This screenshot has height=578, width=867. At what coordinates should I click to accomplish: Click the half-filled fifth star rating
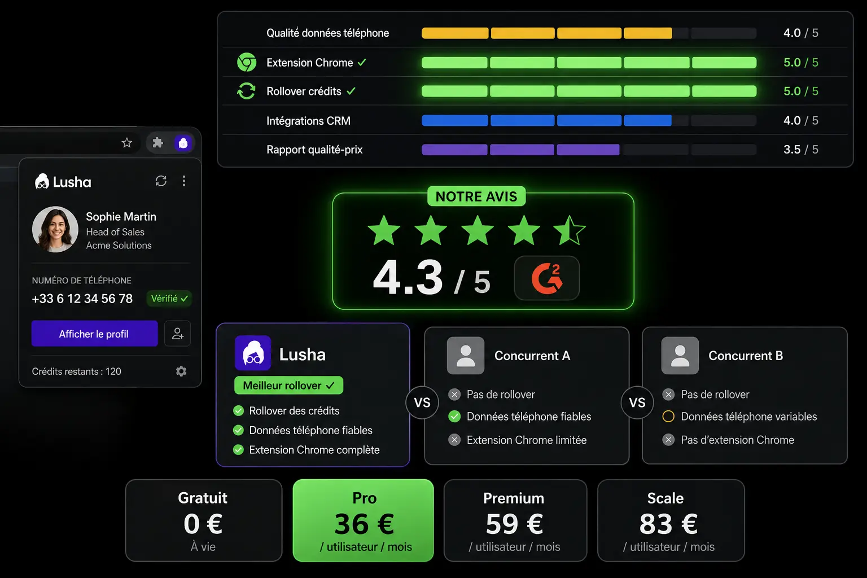click(x=570, y=230)
